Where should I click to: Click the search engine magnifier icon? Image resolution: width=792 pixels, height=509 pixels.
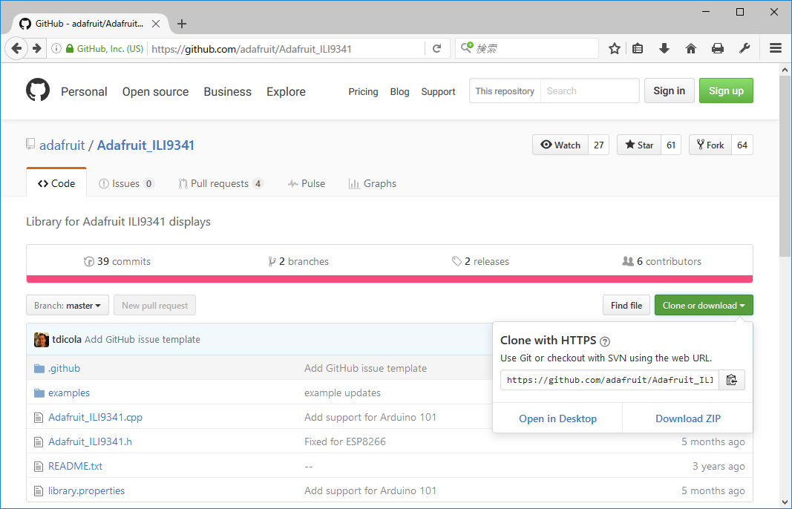point(467,48)
